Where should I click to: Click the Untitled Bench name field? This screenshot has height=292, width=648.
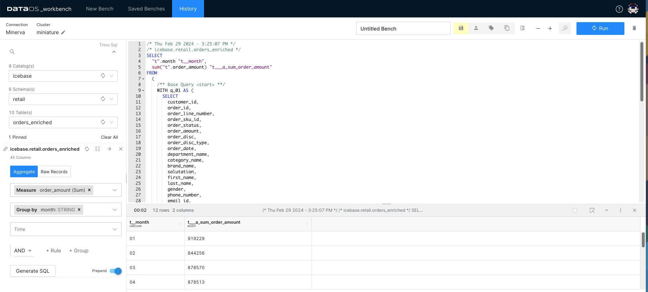point(403,28)
